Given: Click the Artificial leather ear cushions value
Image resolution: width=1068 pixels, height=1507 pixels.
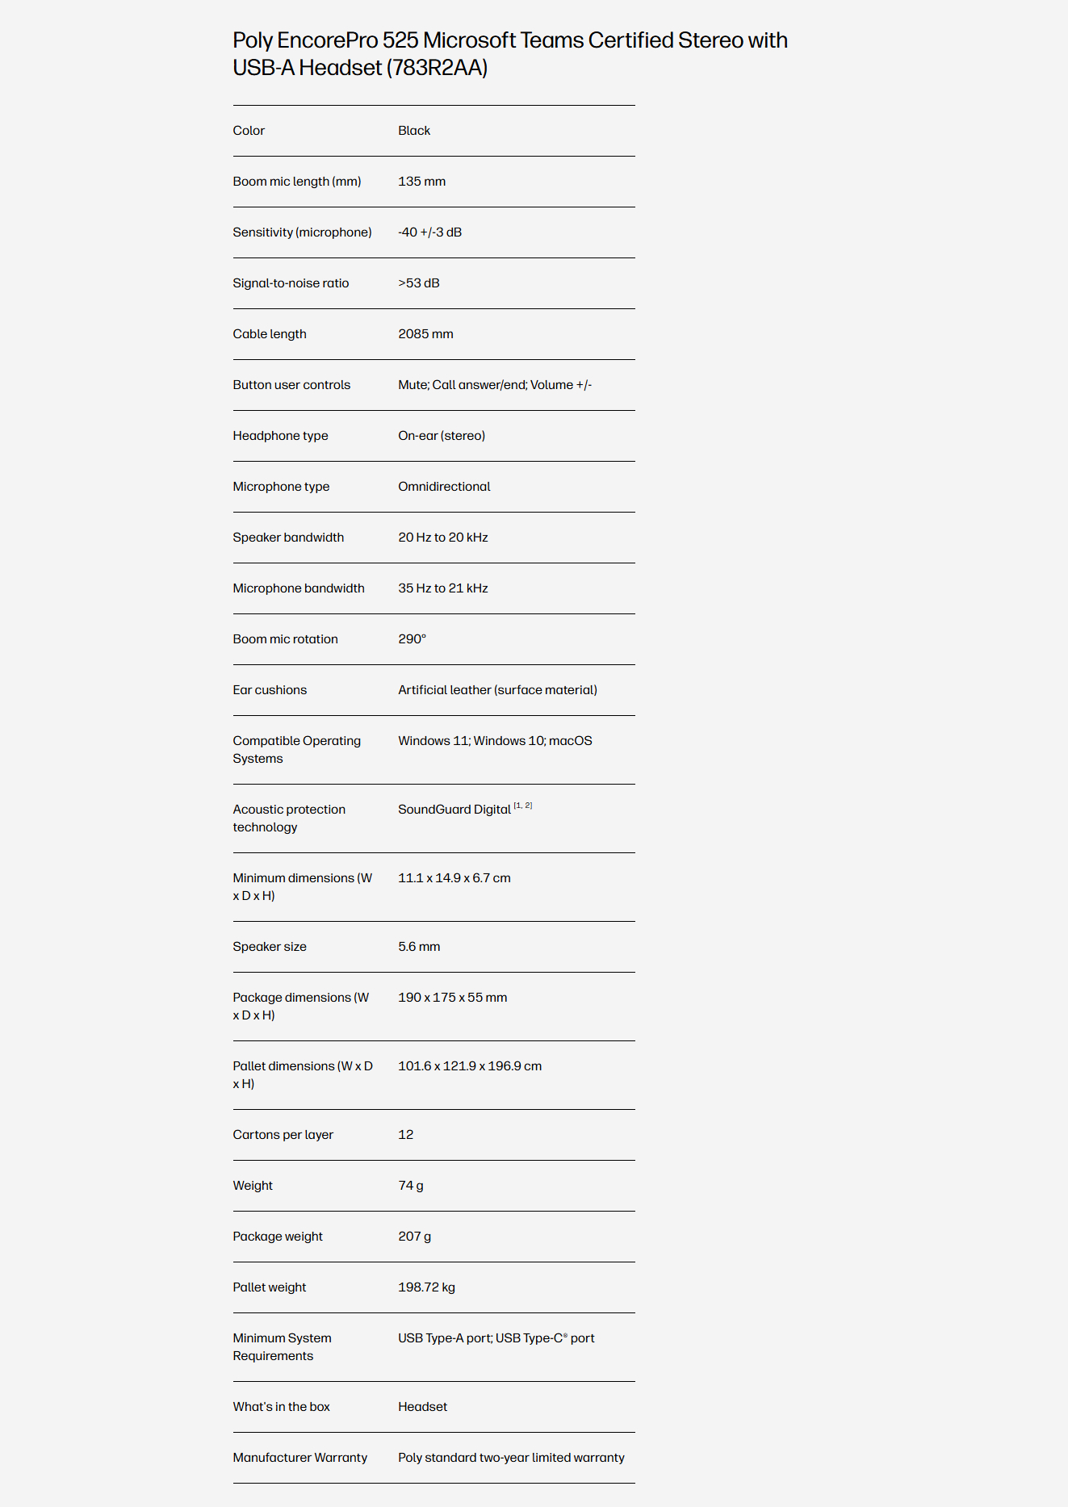Looking at the screenshot, I should (x=497, y=690).
